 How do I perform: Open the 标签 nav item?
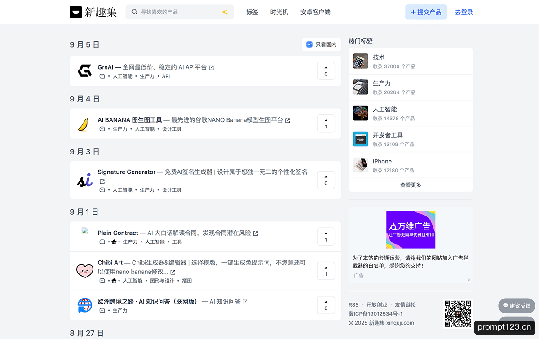click(252, 12)
